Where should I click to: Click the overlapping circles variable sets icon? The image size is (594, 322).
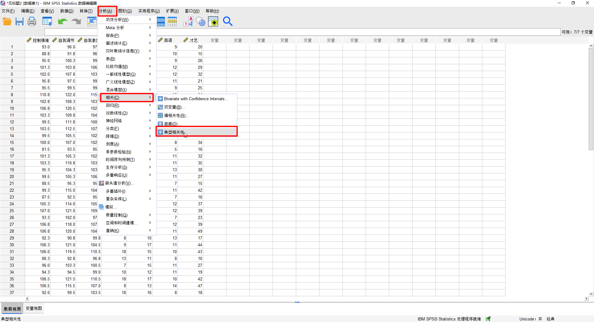pos(201,21)
